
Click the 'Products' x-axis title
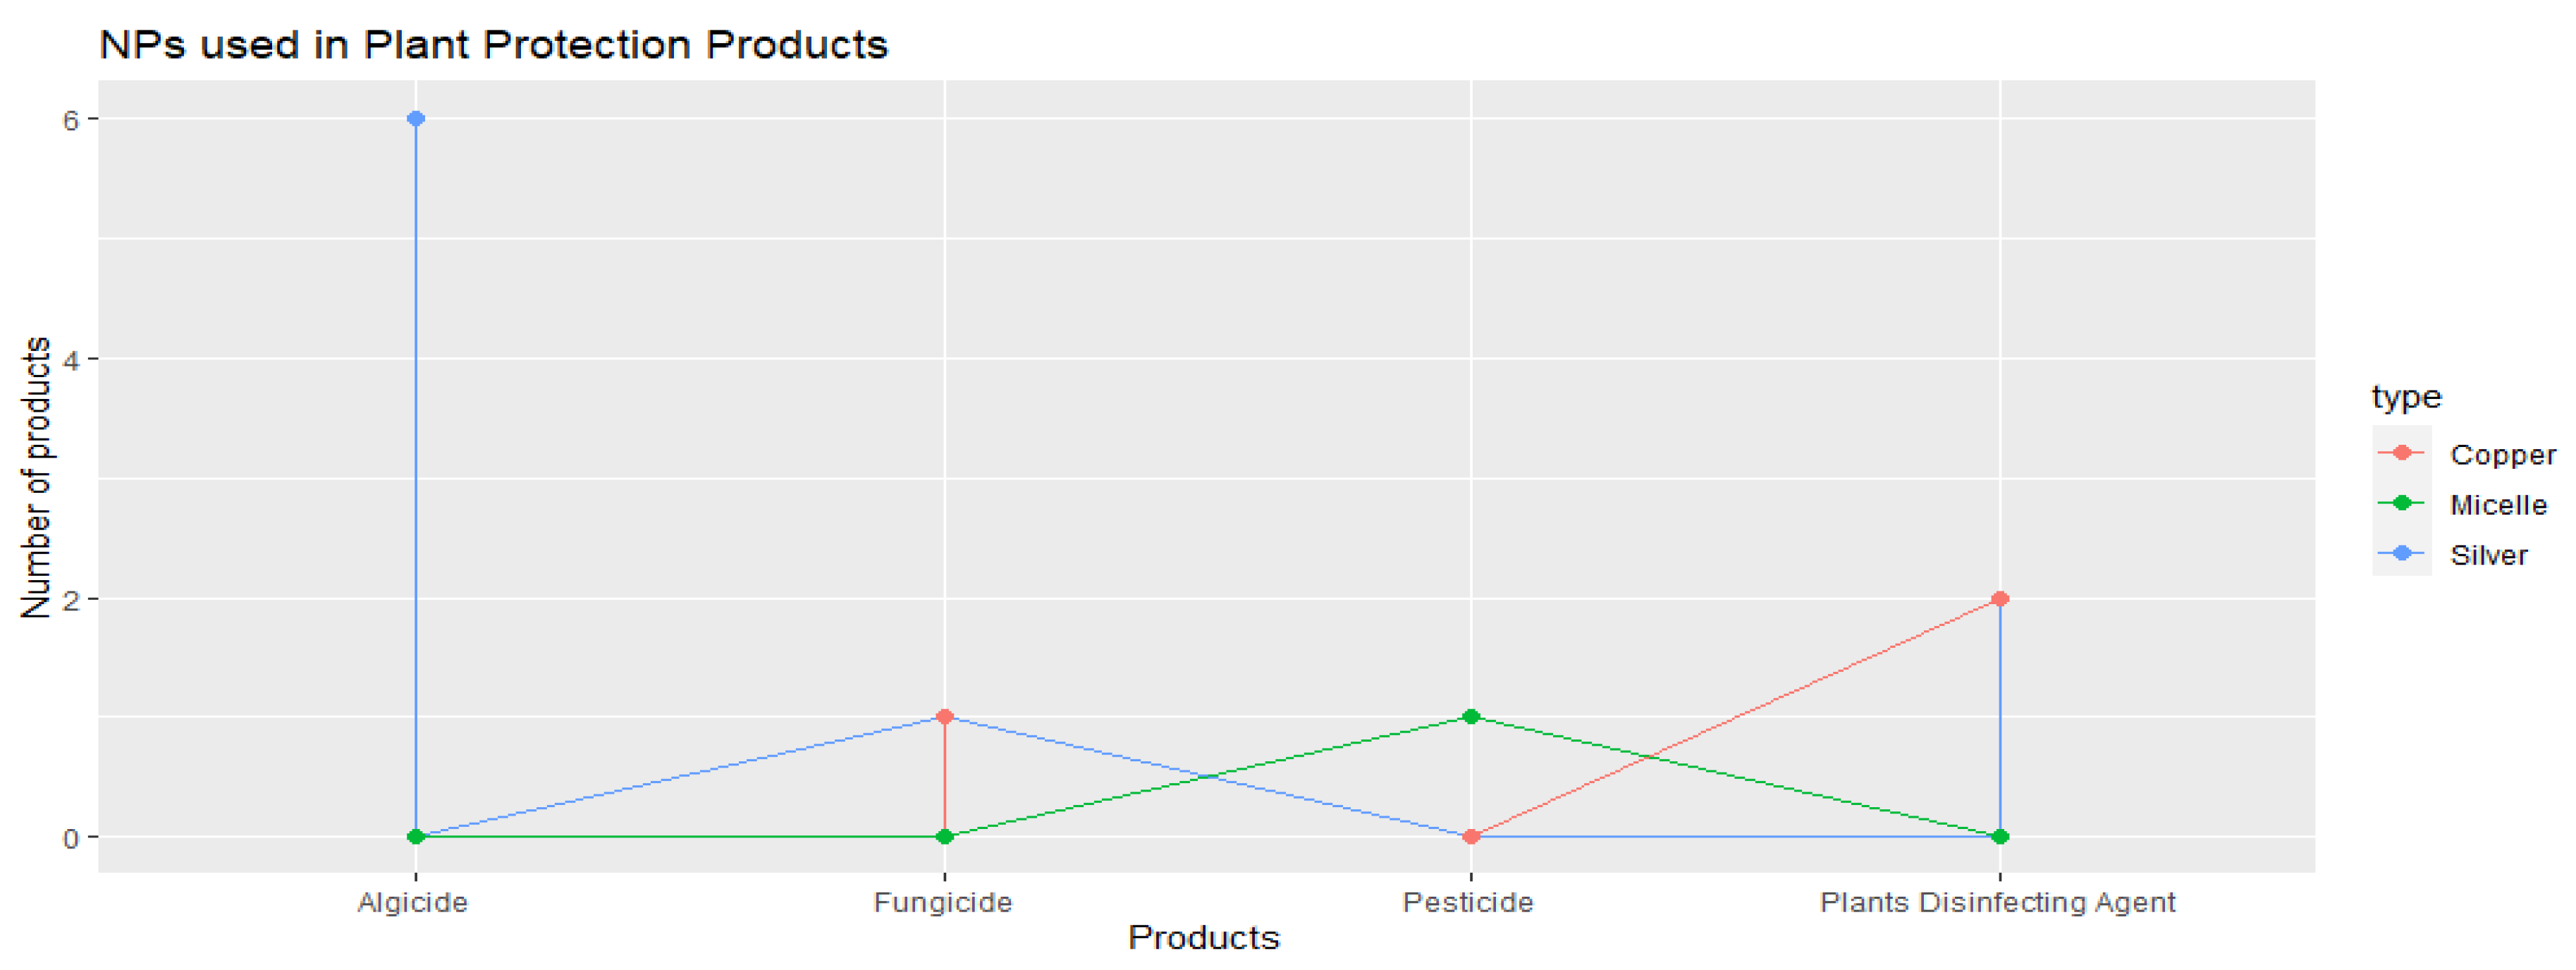pyautogui.click(x=1203, y=937)
